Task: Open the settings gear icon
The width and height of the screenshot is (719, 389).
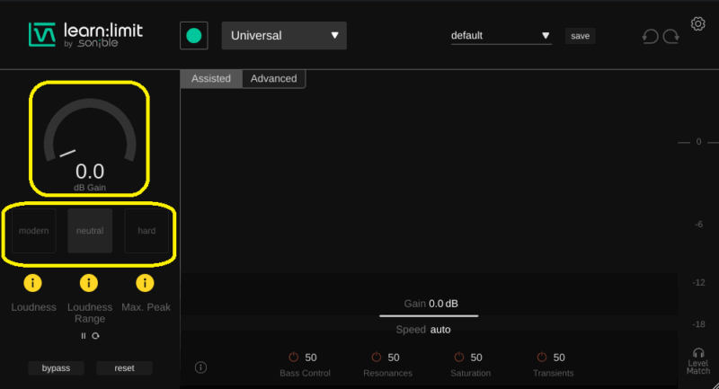Action: click(x=697, y=23)
